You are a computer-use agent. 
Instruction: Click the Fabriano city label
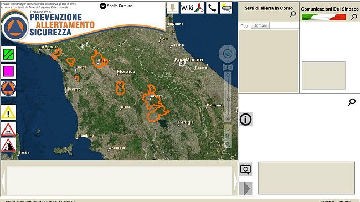(214, 105)
